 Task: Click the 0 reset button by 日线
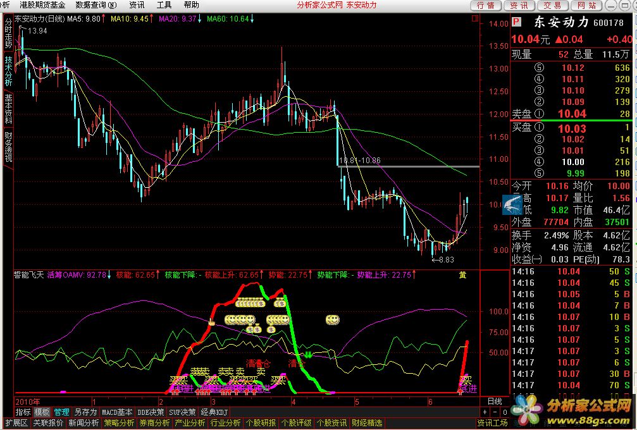pyautogui.click(x=504, y=412)
